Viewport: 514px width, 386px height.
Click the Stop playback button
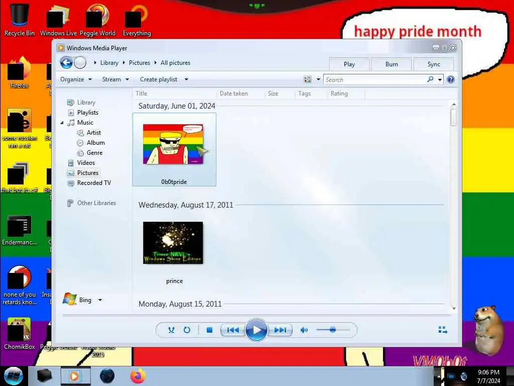pos(209,330)
